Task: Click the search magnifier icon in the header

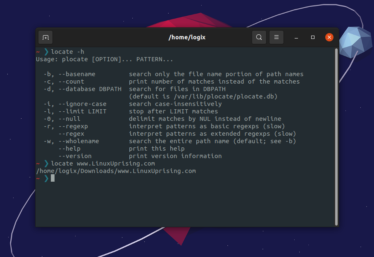Action: click(x=259, y=37)
